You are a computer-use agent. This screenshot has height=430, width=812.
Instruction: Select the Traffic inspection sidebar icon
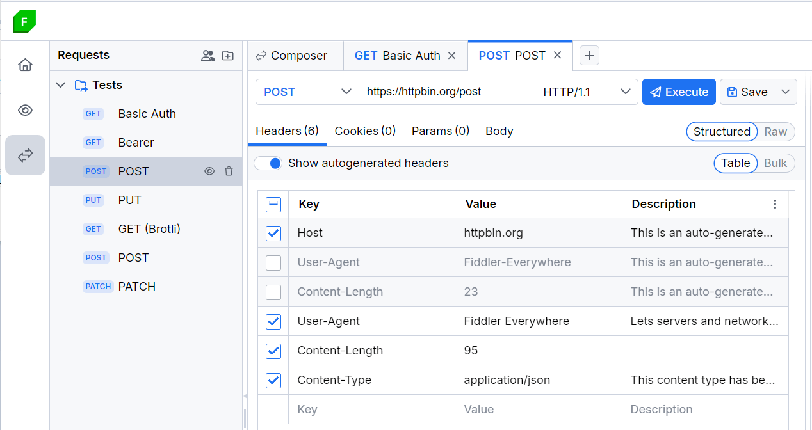click(x=25, y=110)
